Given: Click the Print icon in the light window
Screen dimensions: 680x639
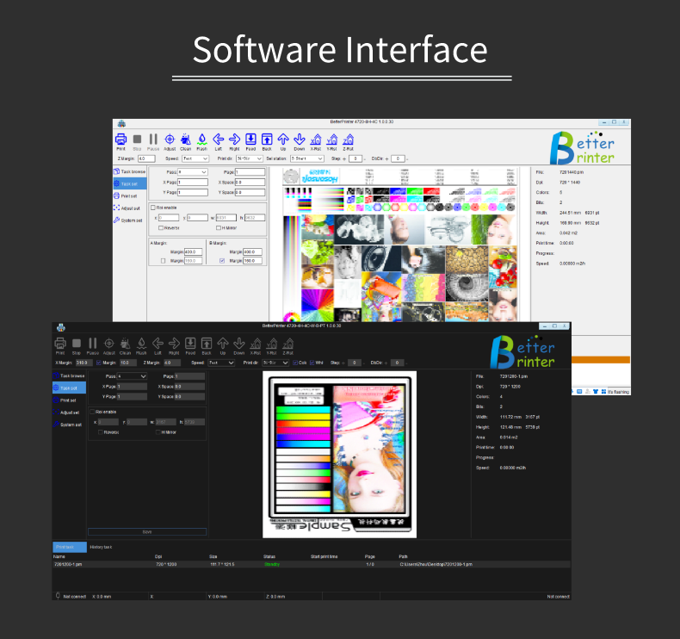Looking at the screenshot, I should coord(121,140).
